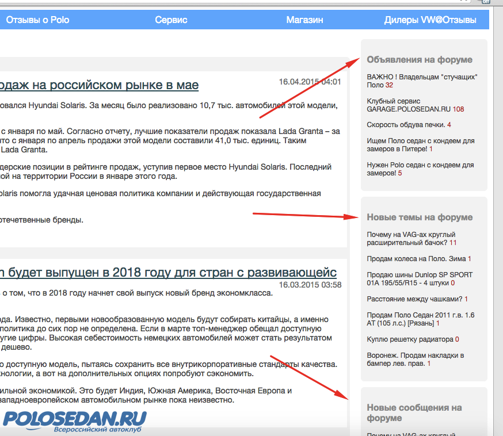Viewport: 503px width, 436px height.
Task: Click paragraph mentioning Индия, Южная Америка, Восточная Европа
Action: (x=146, y=395)
